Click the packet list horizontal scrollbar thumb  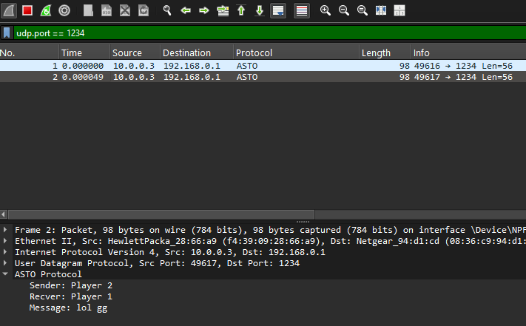tap(161, 214)
